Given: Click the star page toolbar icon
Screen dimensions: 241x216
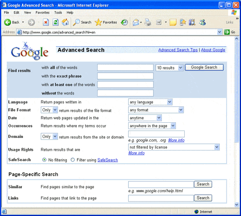Looking at the screenshot, I should pos(183,23).
